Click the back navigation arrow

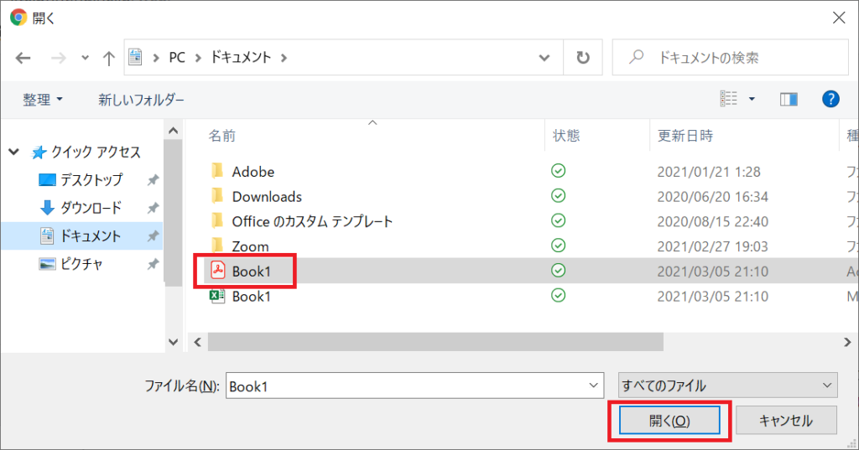pos(23,58)
